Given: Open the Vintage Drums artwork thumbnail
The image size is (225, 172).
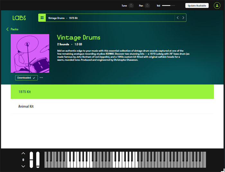Looking at the screenshot, I should click(x=30, y=54).
